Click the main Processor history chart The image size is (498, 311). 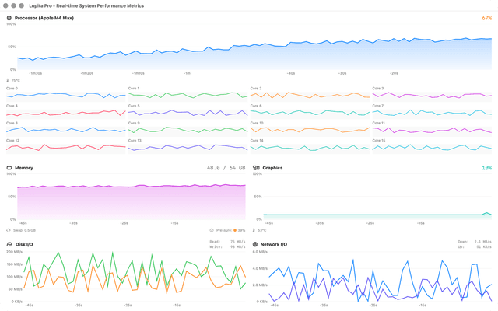(249, 51)
